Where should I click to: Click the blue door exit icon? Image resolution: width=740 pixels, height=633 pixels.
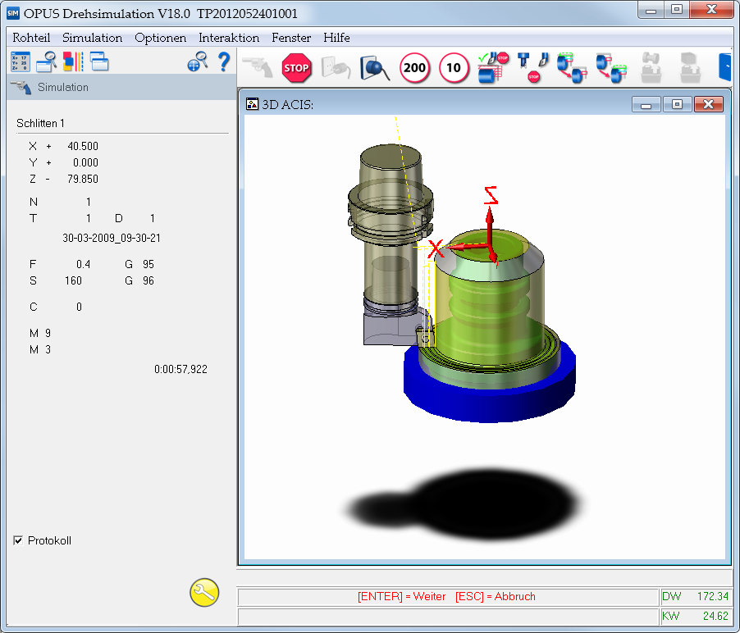click(725, 68)
